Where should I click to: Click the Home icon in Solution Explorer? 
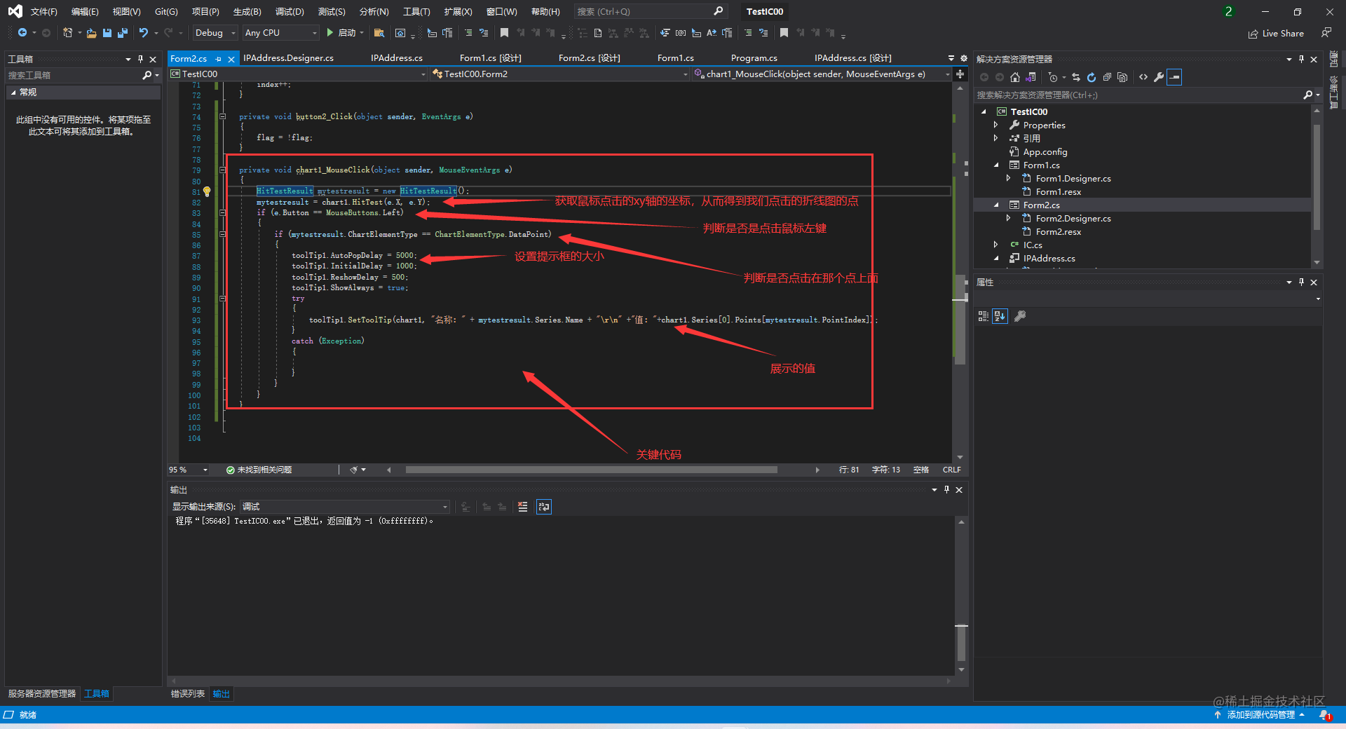pos(1014,77)
